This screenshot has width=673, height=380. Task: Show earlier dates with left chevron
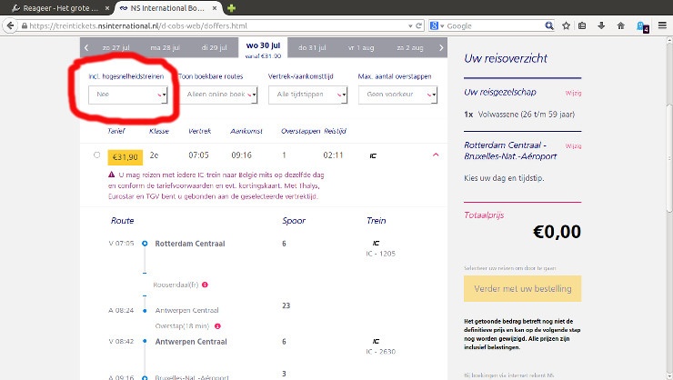tap(86, 47)
